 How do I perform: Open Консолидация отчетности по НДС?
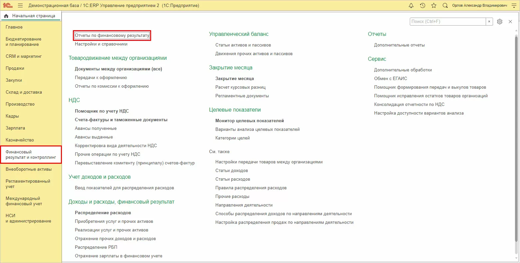point(409,105)
